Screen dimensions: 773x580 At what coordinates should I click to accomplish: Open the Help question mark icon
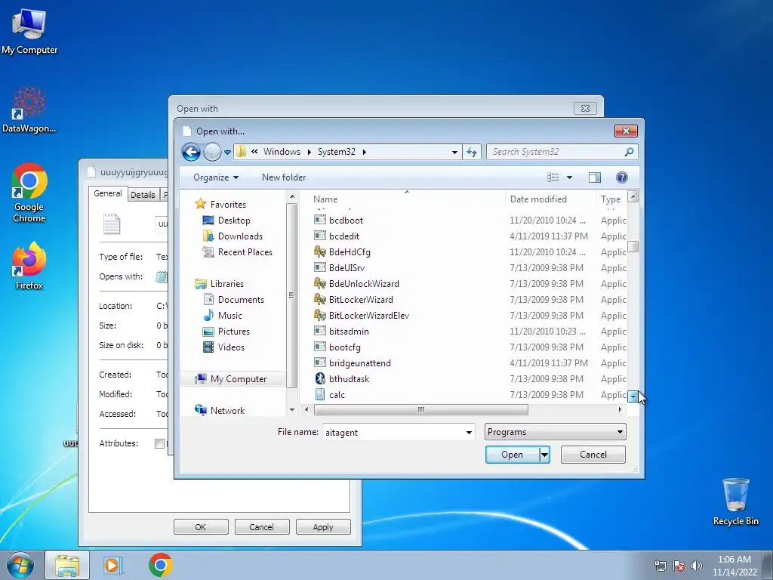coord(622,177)
